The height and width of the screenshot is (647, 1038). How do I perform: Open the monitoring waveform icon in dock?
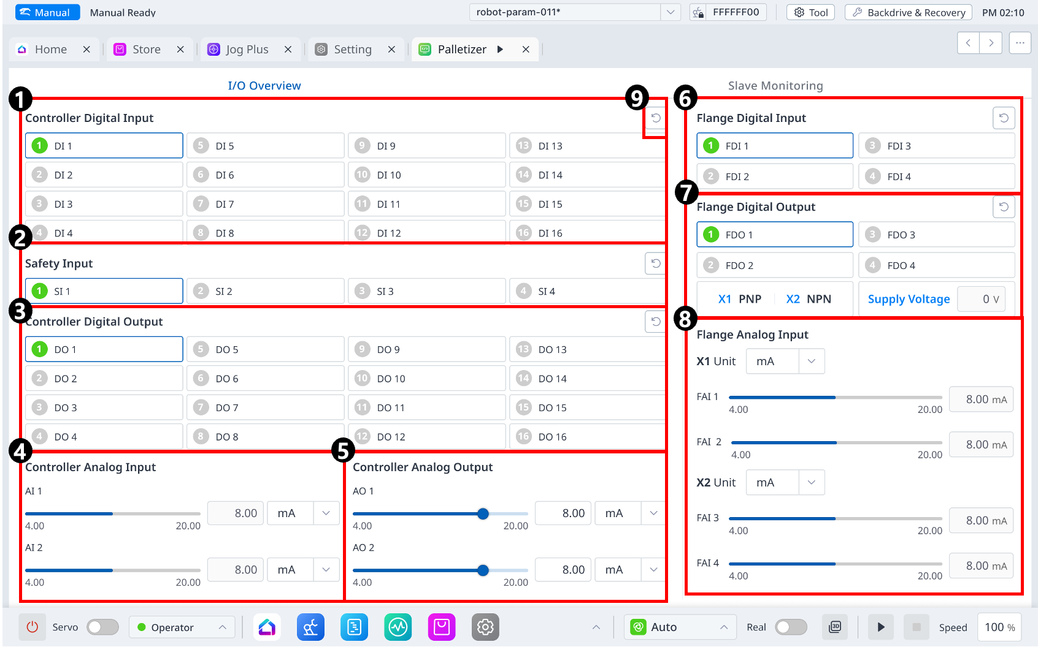coord(398,627)
